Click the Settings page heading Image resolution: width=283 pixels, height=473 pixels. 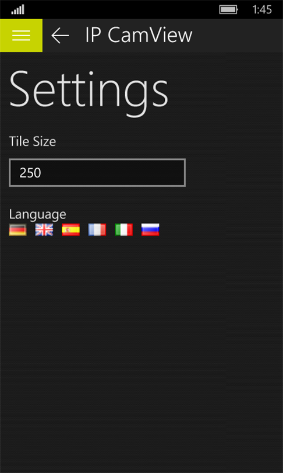tap(89, 90)
